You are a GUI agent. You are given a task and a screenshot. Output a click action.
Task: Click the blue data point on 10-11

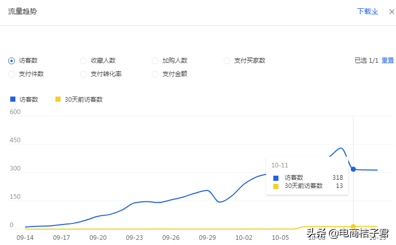pyautogui.click(x=353, y=169)
